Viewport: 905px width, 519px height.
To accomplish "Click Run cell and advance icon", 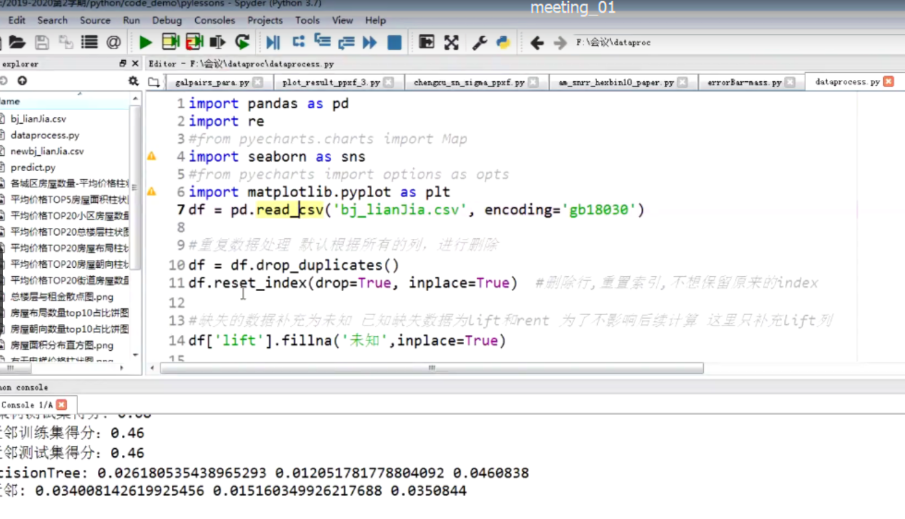I will pyautogui.click(x=195, y=42).
